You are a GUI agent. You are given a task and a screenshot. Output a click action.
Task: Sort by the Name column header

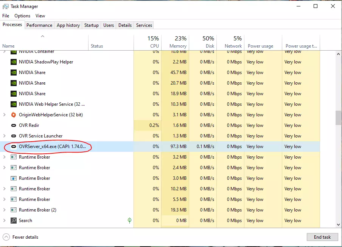point(44,42)
